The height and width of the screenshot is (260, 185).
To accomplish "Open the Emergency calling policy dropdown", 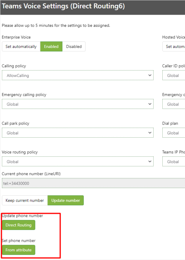I will (x=78, y=104).
